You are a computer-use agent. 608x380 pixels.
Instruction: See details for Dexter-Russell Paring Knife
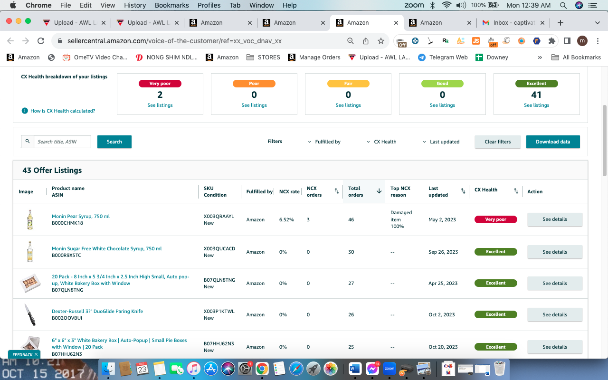click(x=555, y=314)
